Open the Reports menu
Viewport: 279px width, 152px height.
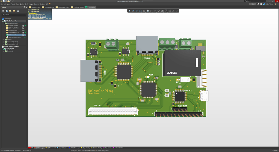coord(36,4)
